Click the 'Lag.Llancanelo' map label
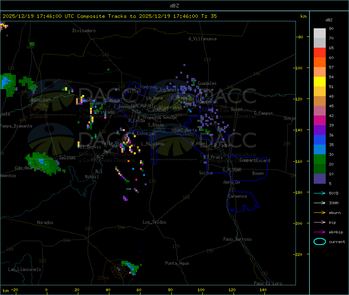This screenshot has height=295, width=349. point(24,269)
